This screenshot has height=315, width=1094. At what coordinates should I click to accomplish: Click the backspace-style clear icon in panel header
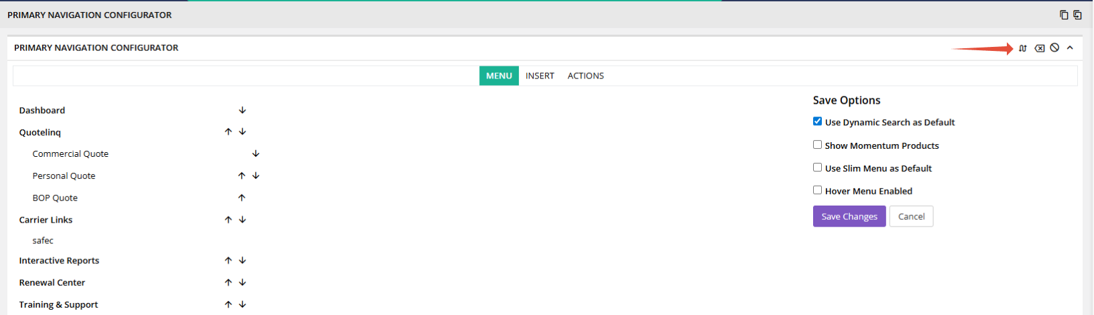pos(1039,48)
